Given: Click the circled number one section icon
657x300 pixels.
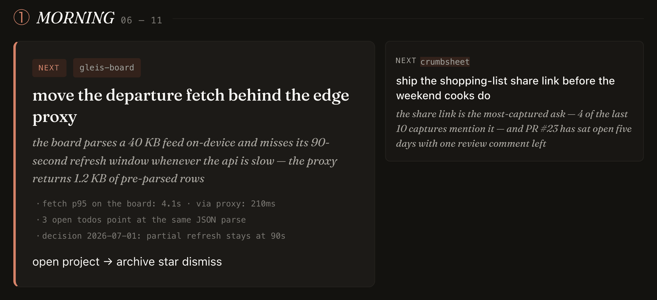Looking at the screenshot, I should (x=21, y=18).
